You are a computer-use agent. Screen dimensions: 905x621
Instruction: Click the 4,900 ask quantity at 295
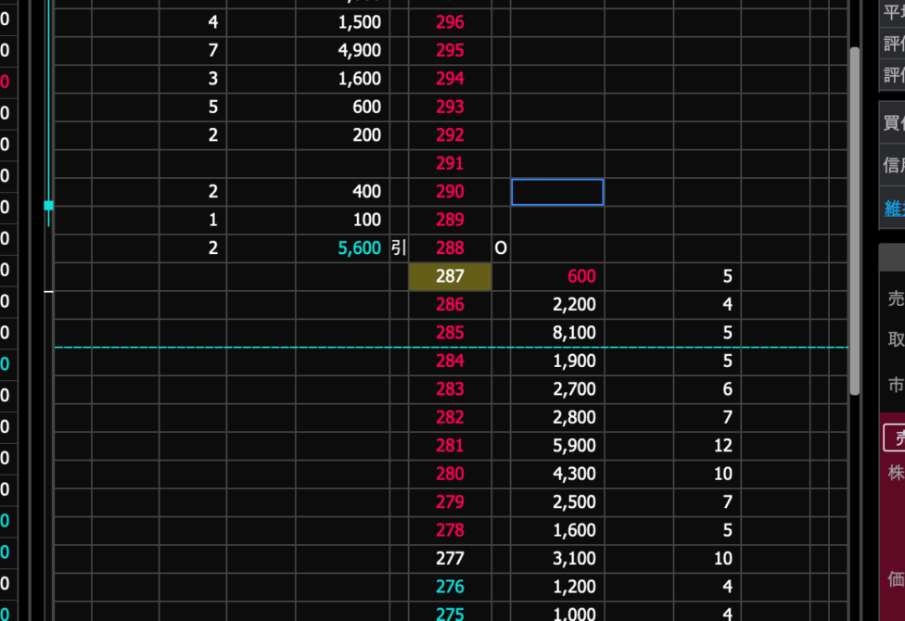coord(360,50)
